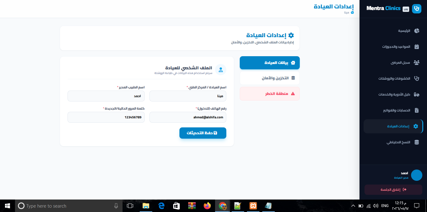Click the gear icon beside إعدادات العيادة in sidebar

416,126
